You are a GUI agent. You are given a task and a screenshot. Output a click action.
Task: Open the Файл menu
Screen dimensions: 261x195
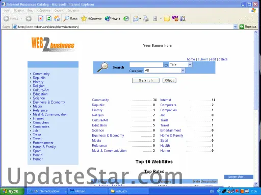point(7,11)
